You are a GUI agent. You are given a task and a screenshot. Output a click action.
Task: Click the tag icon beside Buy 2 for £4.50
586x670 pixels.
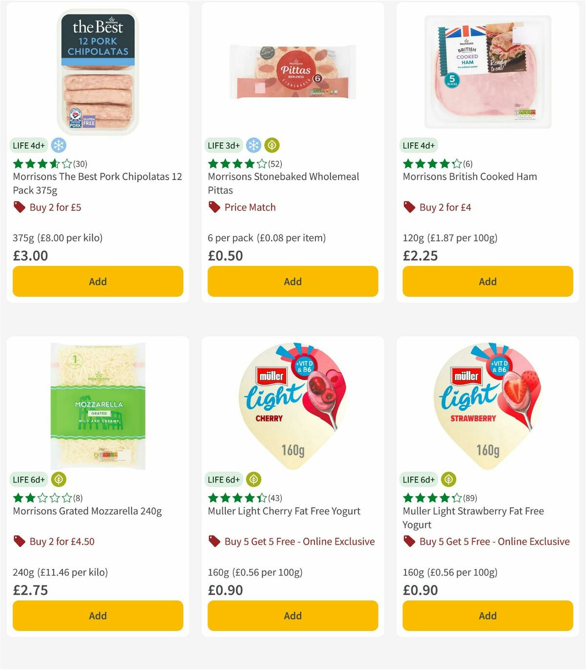pyautogui.click(x=20, y=541)
